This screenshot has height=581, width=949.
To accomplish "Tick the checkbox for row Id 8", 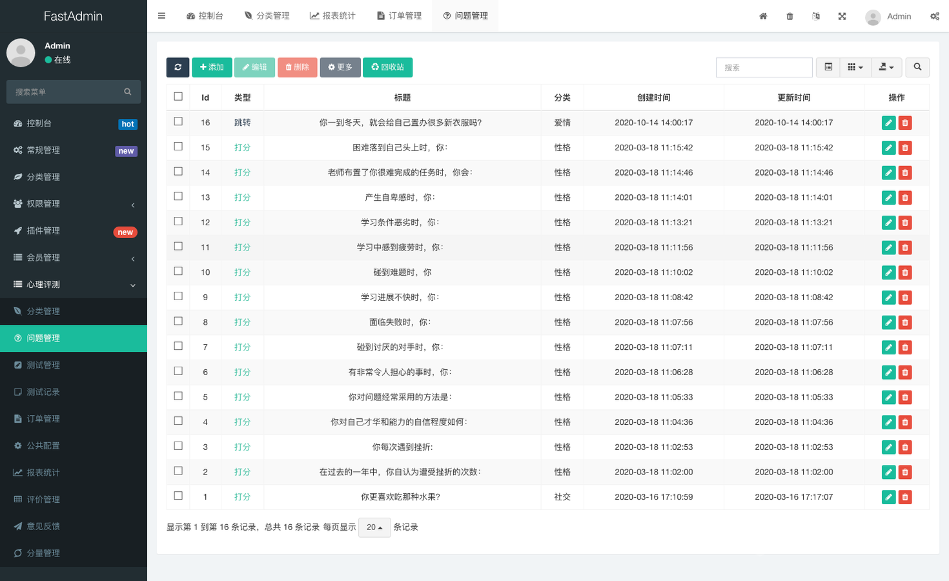I will [178, 321].
